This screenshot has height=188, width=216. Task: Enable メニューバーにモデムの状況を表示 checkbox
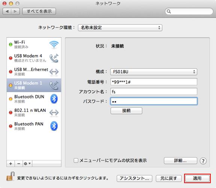76,161
